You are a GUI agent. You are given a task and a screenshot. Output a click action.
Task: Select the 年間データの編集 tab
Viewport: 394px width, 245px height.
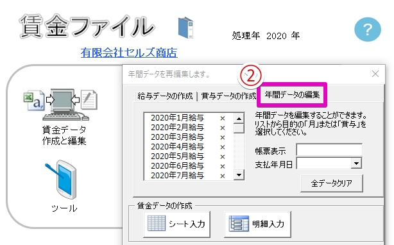(292, 95)
